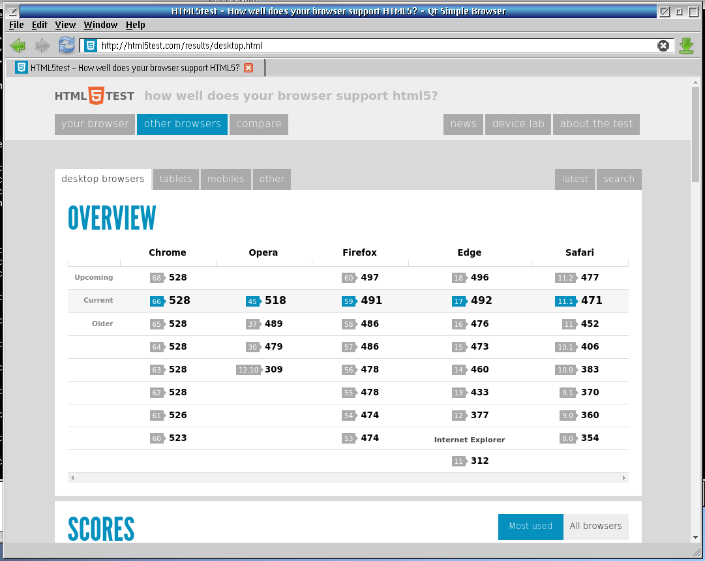Click the forward navigation arrow

[42, 46]
